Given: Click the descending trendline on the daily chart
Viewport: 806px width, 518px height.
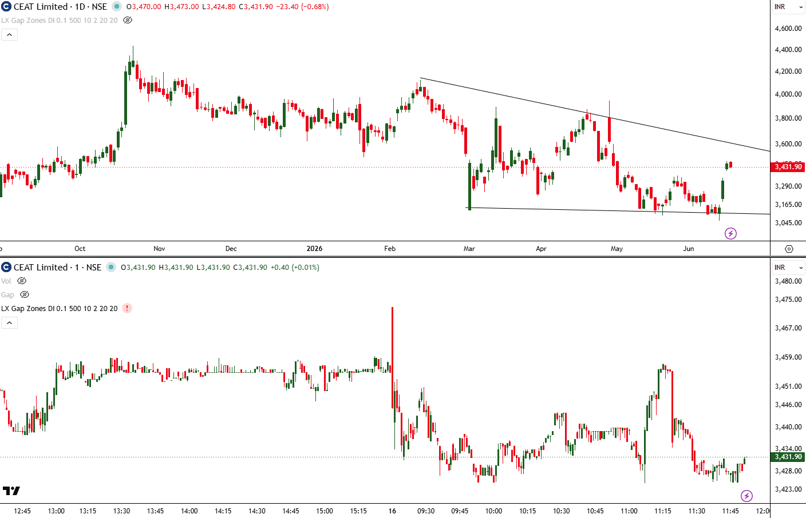Looking at the screenshot, I should click(595, 115).
